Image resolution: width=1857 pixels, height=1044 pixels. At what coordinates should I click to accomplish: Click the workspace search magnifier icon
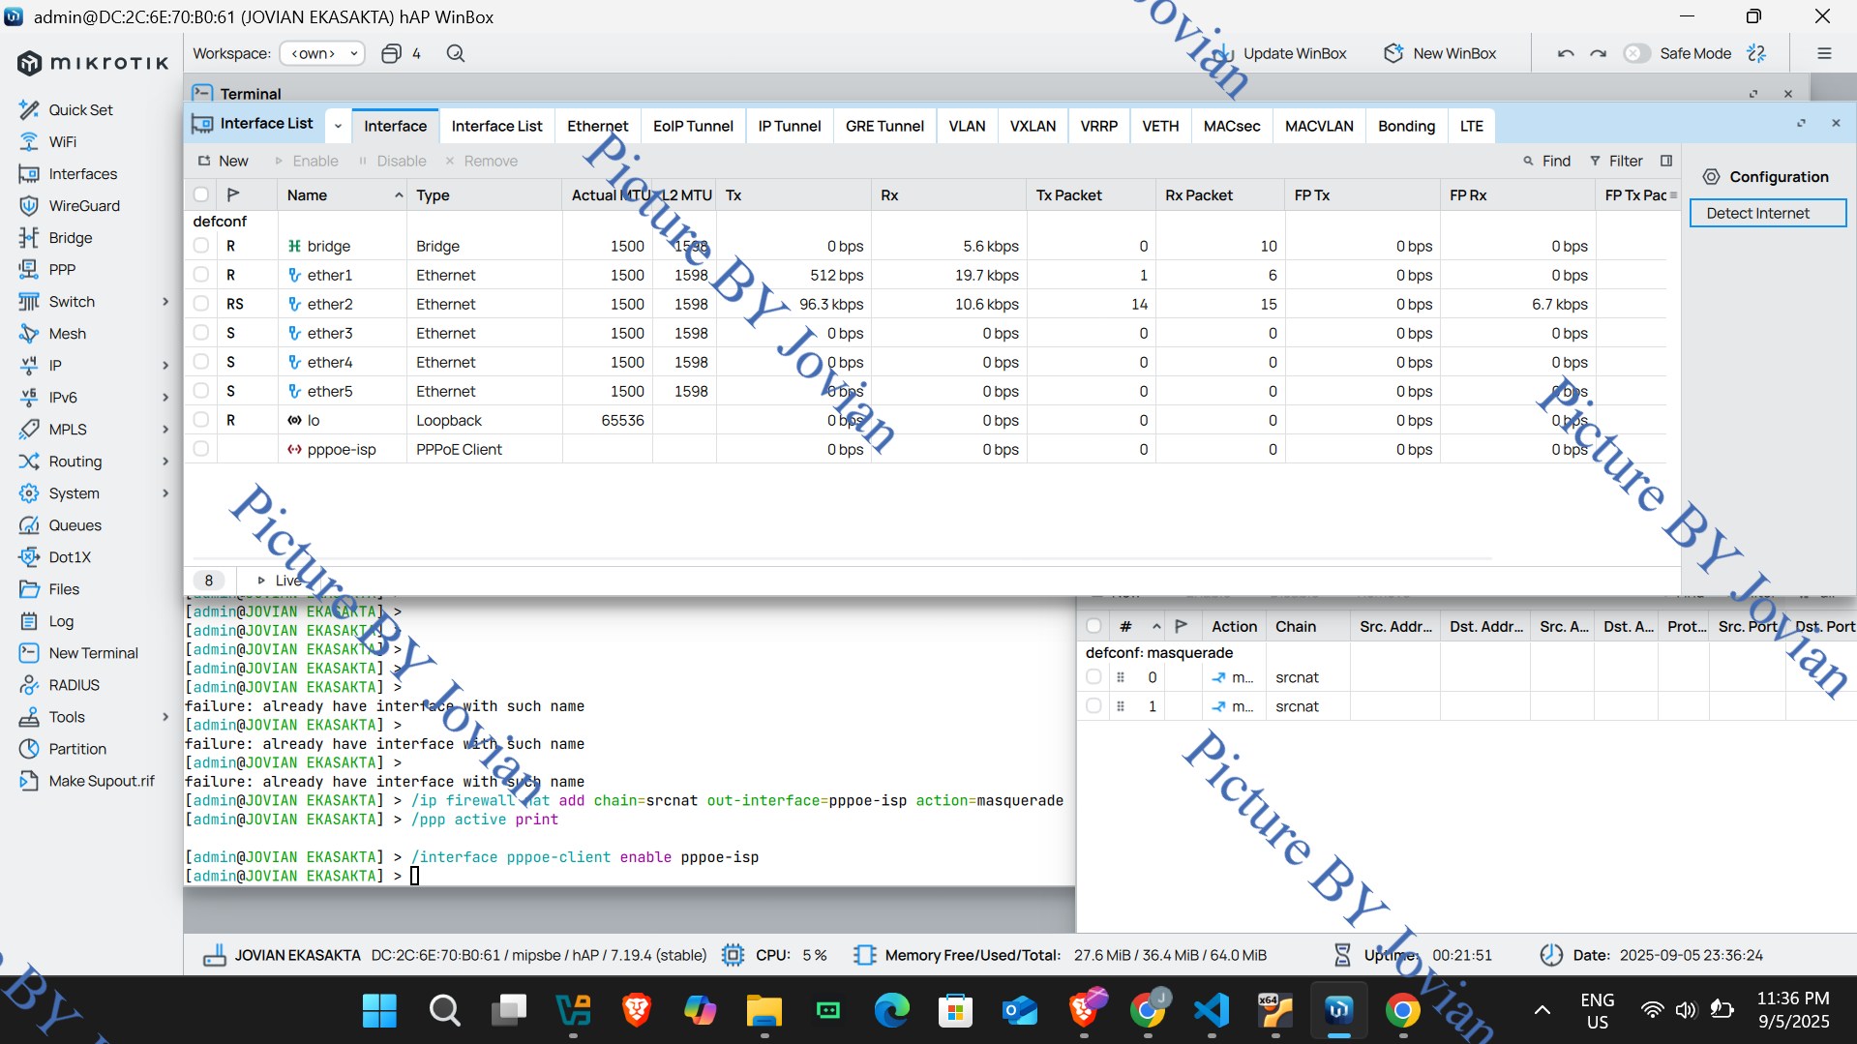pos(456,53)
